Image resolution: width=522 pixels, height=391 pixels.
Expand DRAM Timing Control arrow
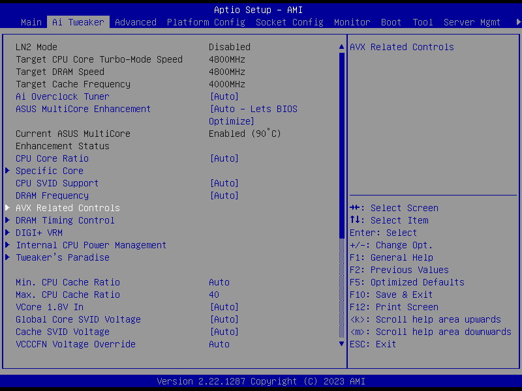click(7, 220)
